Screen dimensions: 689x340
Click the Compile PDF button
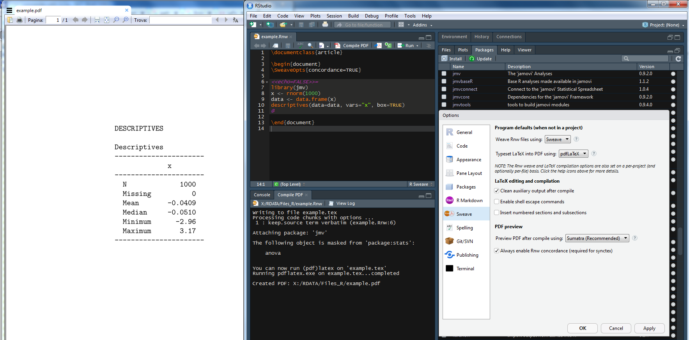(x=352, y=46)
